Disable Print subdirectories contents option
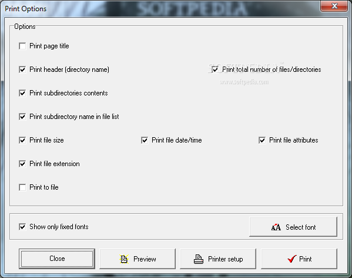The height and width of the screenshot is (278, 352). point(22,93)
